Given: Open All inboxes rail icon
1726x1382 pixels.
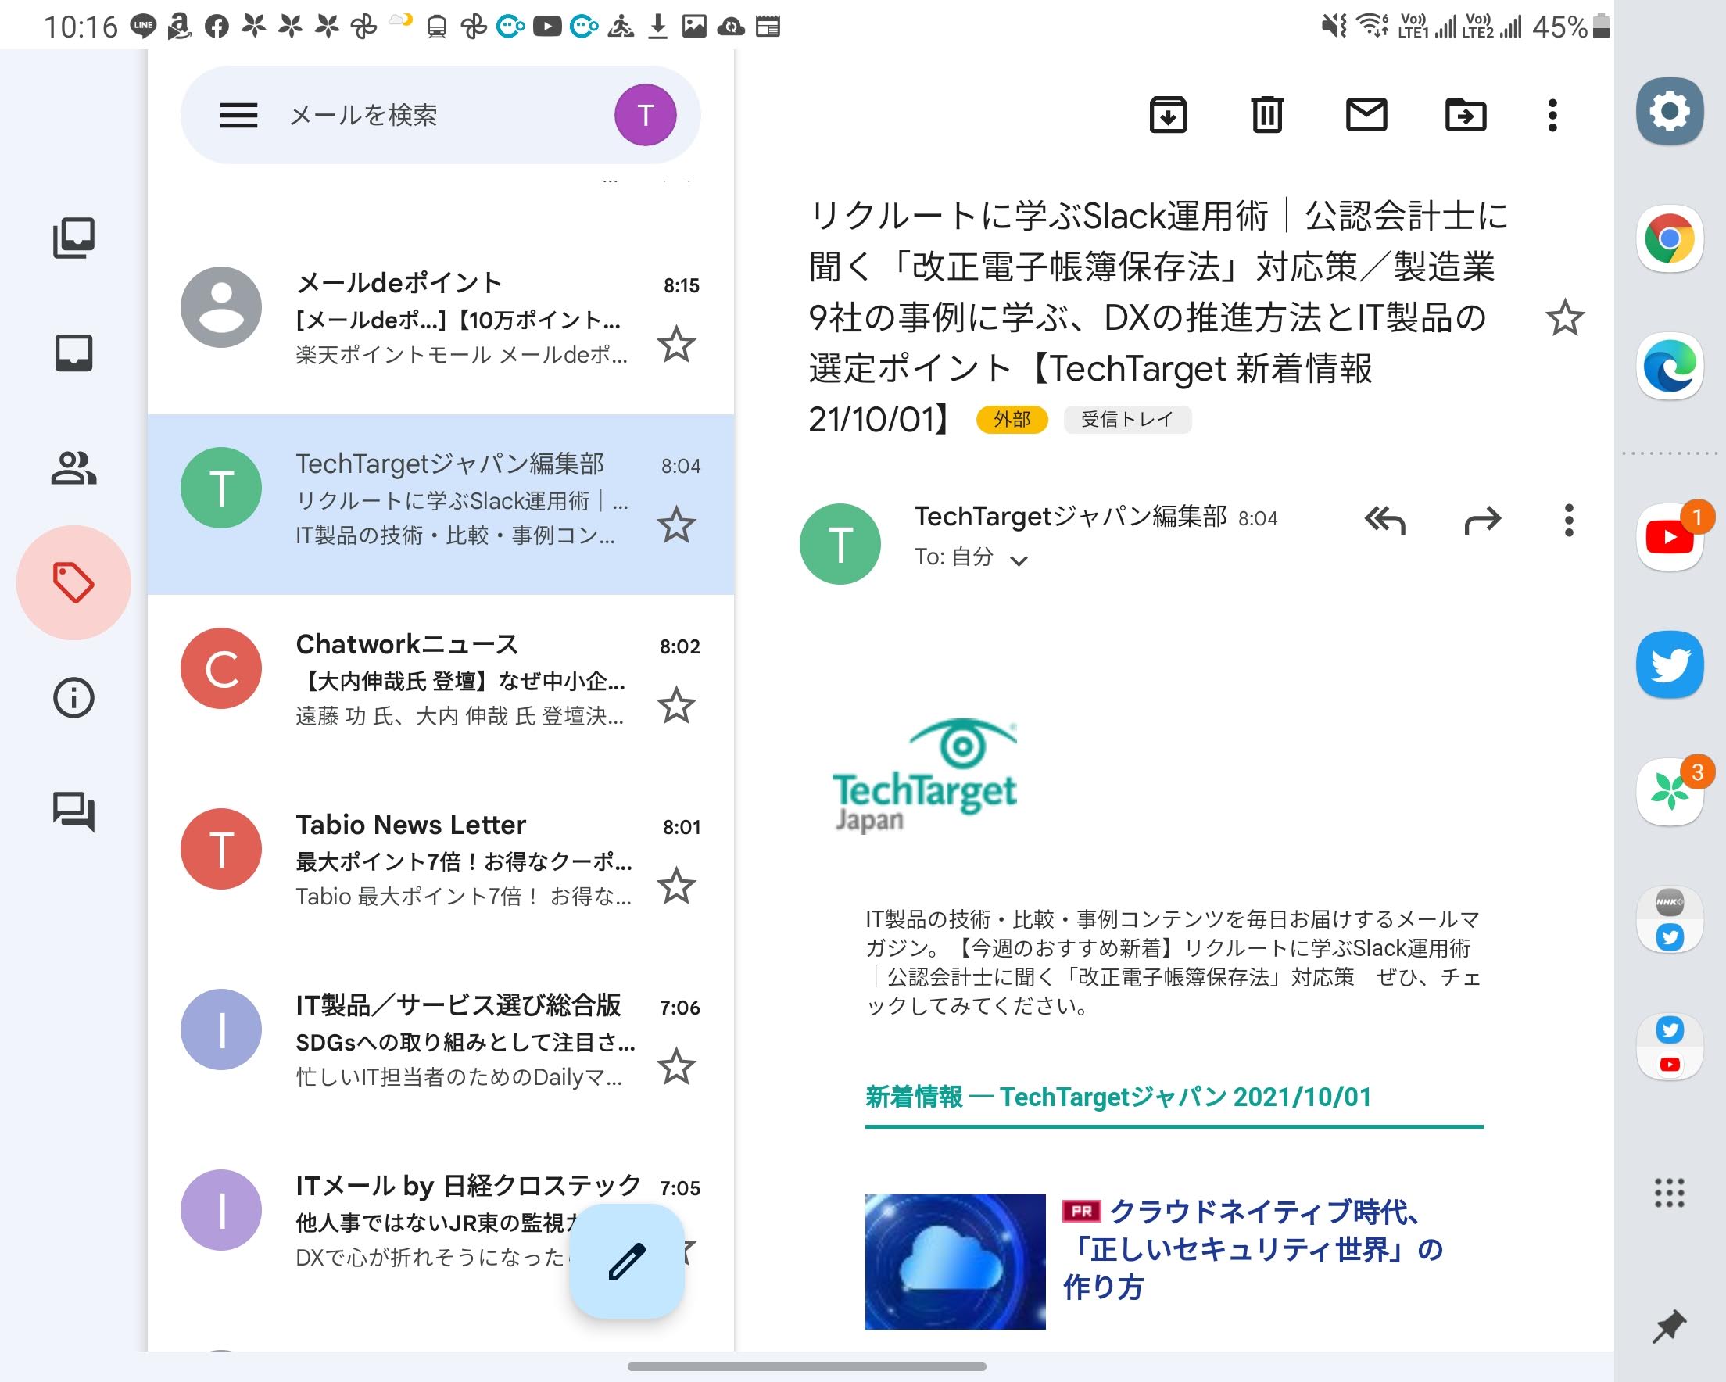Looking at the screenshot, I should [x=73, y=238].
